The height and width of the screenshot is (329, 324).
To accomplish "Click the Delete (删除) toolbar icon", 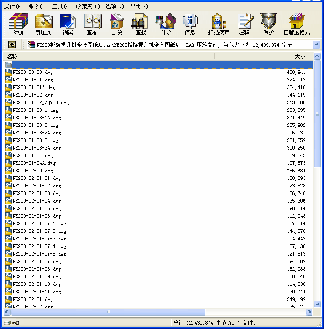I will [x=116, y=24].
